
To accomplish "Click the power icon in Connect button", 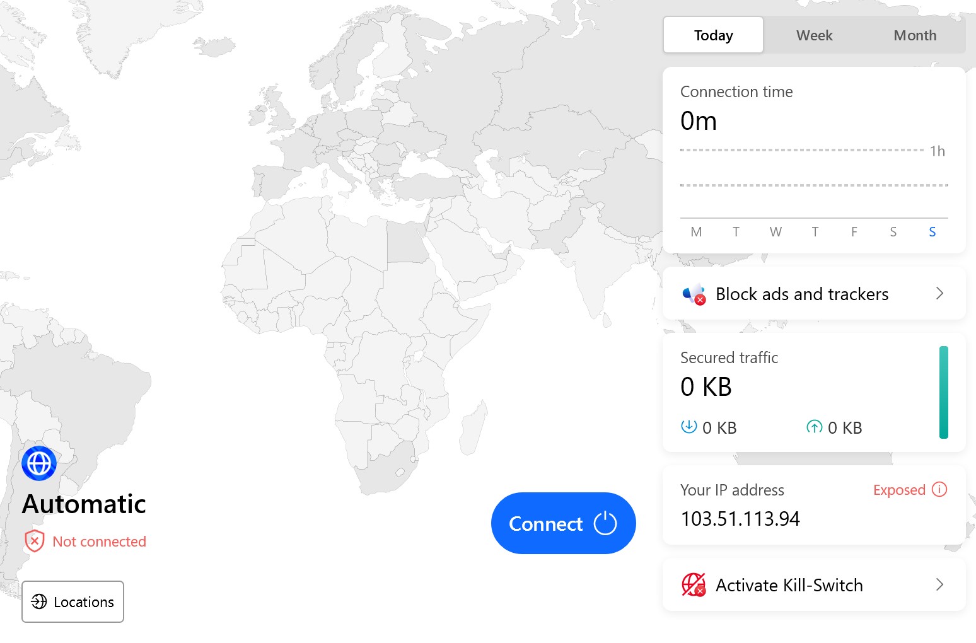I will (x=605, y=523).
